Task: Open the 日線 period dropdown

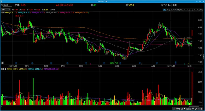Action: click(6, 9)
